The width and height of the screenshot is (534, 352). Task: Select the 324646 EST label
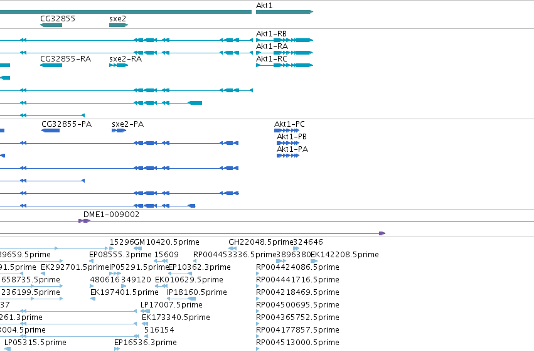click(308, 242)
